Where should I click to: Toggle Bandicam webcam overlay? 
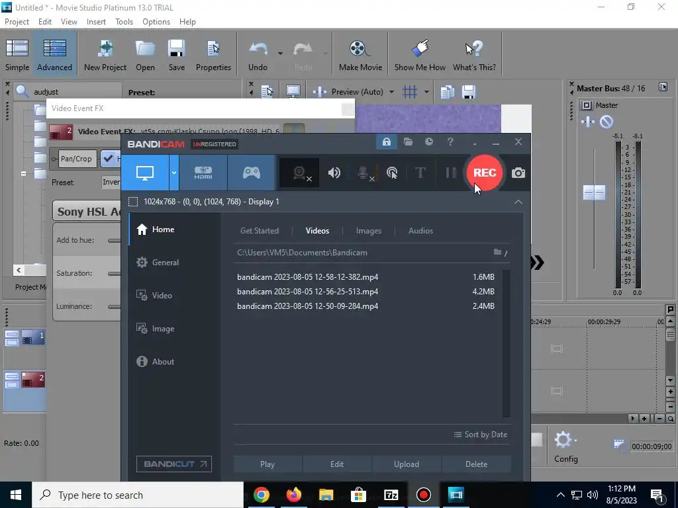tap(300, 173)
